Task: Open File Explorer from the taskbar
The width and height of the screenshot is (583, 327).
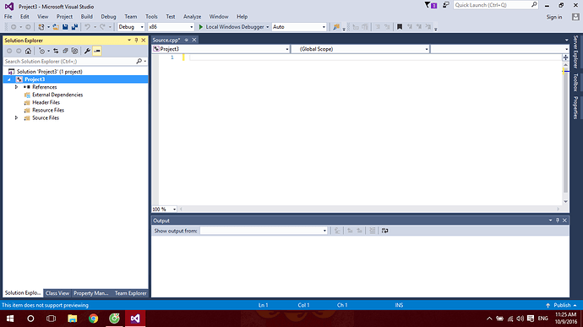Action: tap(72, 319)
